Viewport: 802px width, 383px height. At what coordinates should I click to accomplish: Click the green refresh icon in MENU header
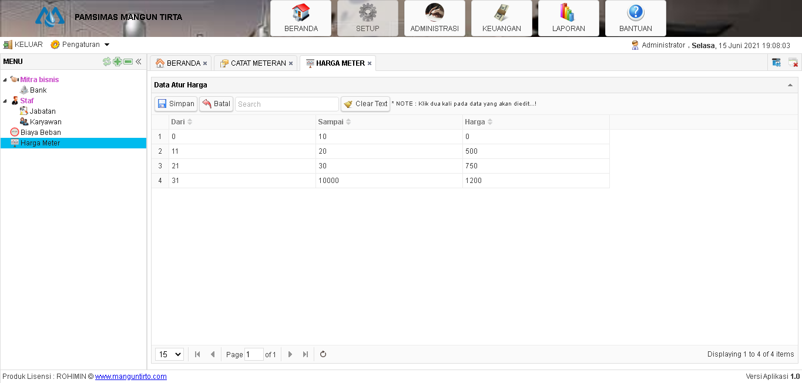[x=107, y=62]
